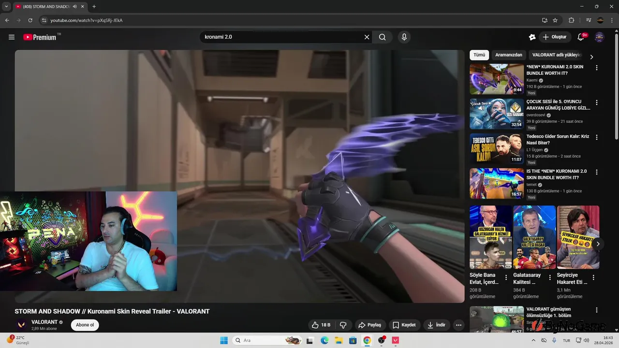Open the YouTube hamburger guide menu
The image size is (619, 348).
point(12,37)
